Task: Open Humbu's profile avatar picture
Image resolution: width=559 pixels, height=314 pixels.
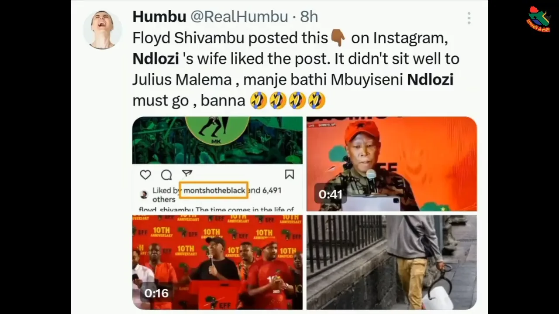Action: 102,29
